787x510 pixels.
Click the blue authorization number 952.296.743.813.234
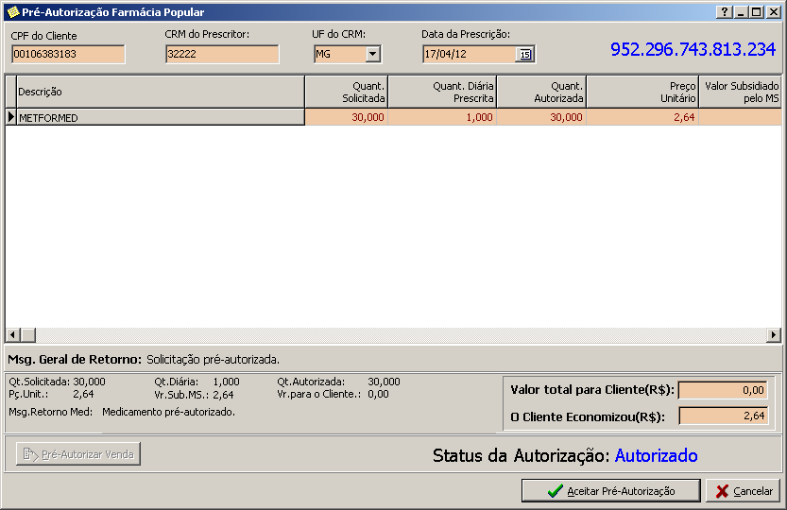coord(693,49)
